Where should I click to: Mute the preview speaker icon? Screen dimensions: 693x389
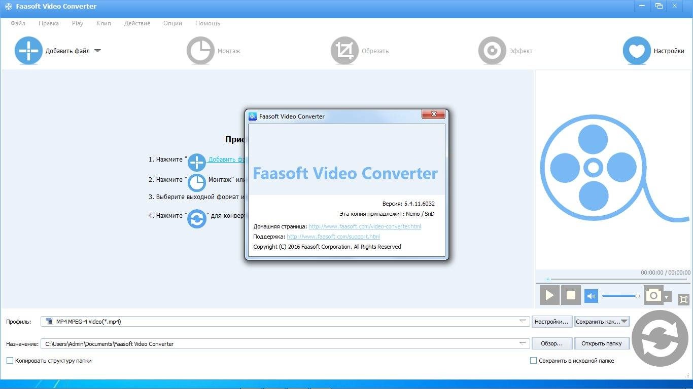pos(592,296)
